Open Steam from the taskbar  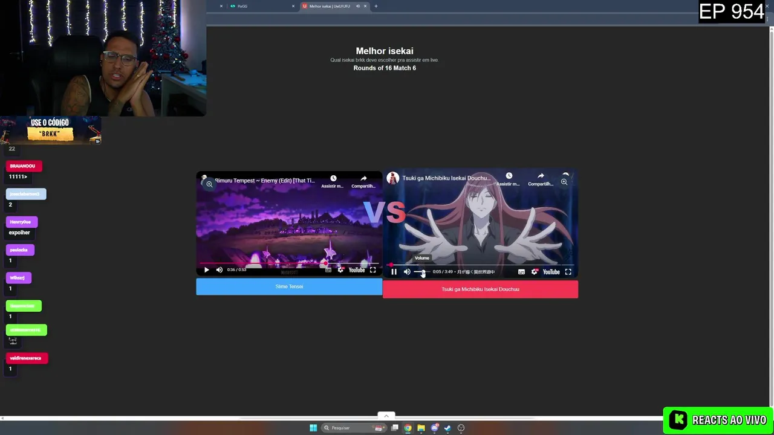click(447, 428)
